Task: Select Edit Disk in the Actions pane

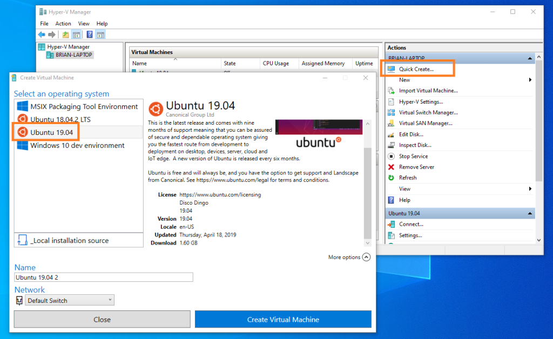Action: pyautogui.click(x=410, y=134)
